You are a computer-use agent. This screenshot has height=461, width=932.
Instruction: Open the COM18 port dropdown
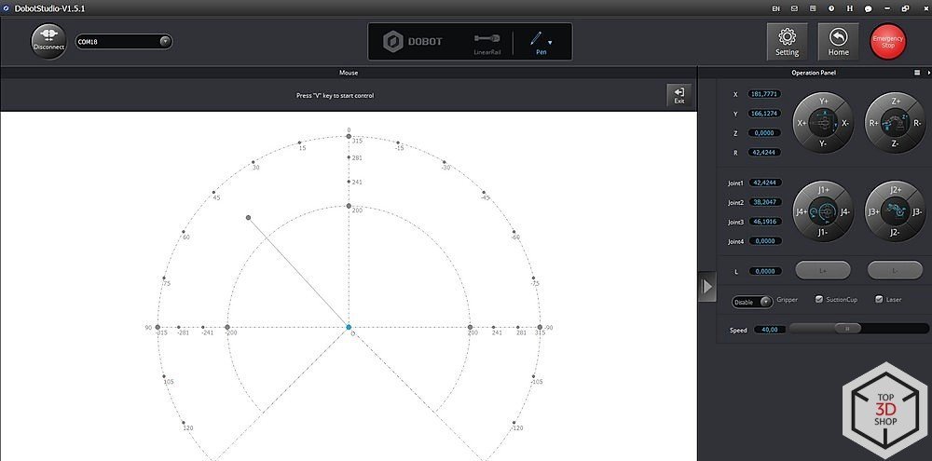tap(164, 41)
